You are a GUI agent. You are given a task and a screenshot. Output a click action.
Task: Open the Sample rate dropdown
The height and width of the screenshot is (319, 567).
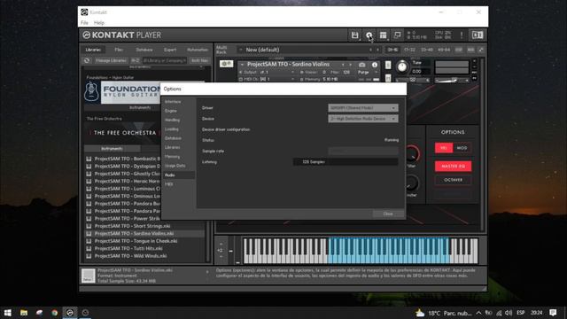(x=363, y=152)
